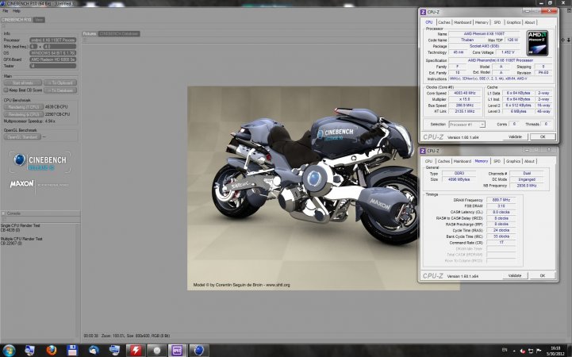Run the Rendering (1 CPU) benchmark
Screen dimensions: 572x357
click(x=23, y=107)
